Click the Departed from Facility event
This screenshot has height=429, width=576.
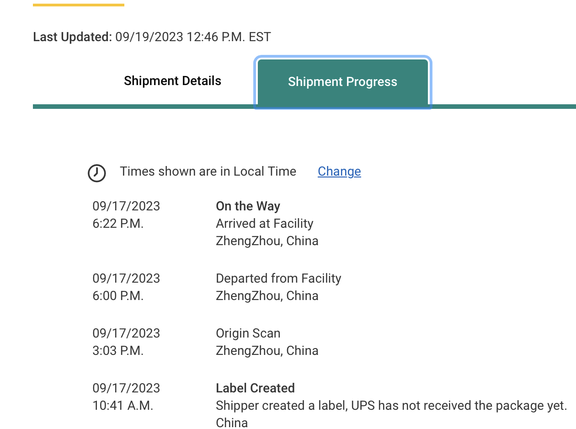(278, 279)
